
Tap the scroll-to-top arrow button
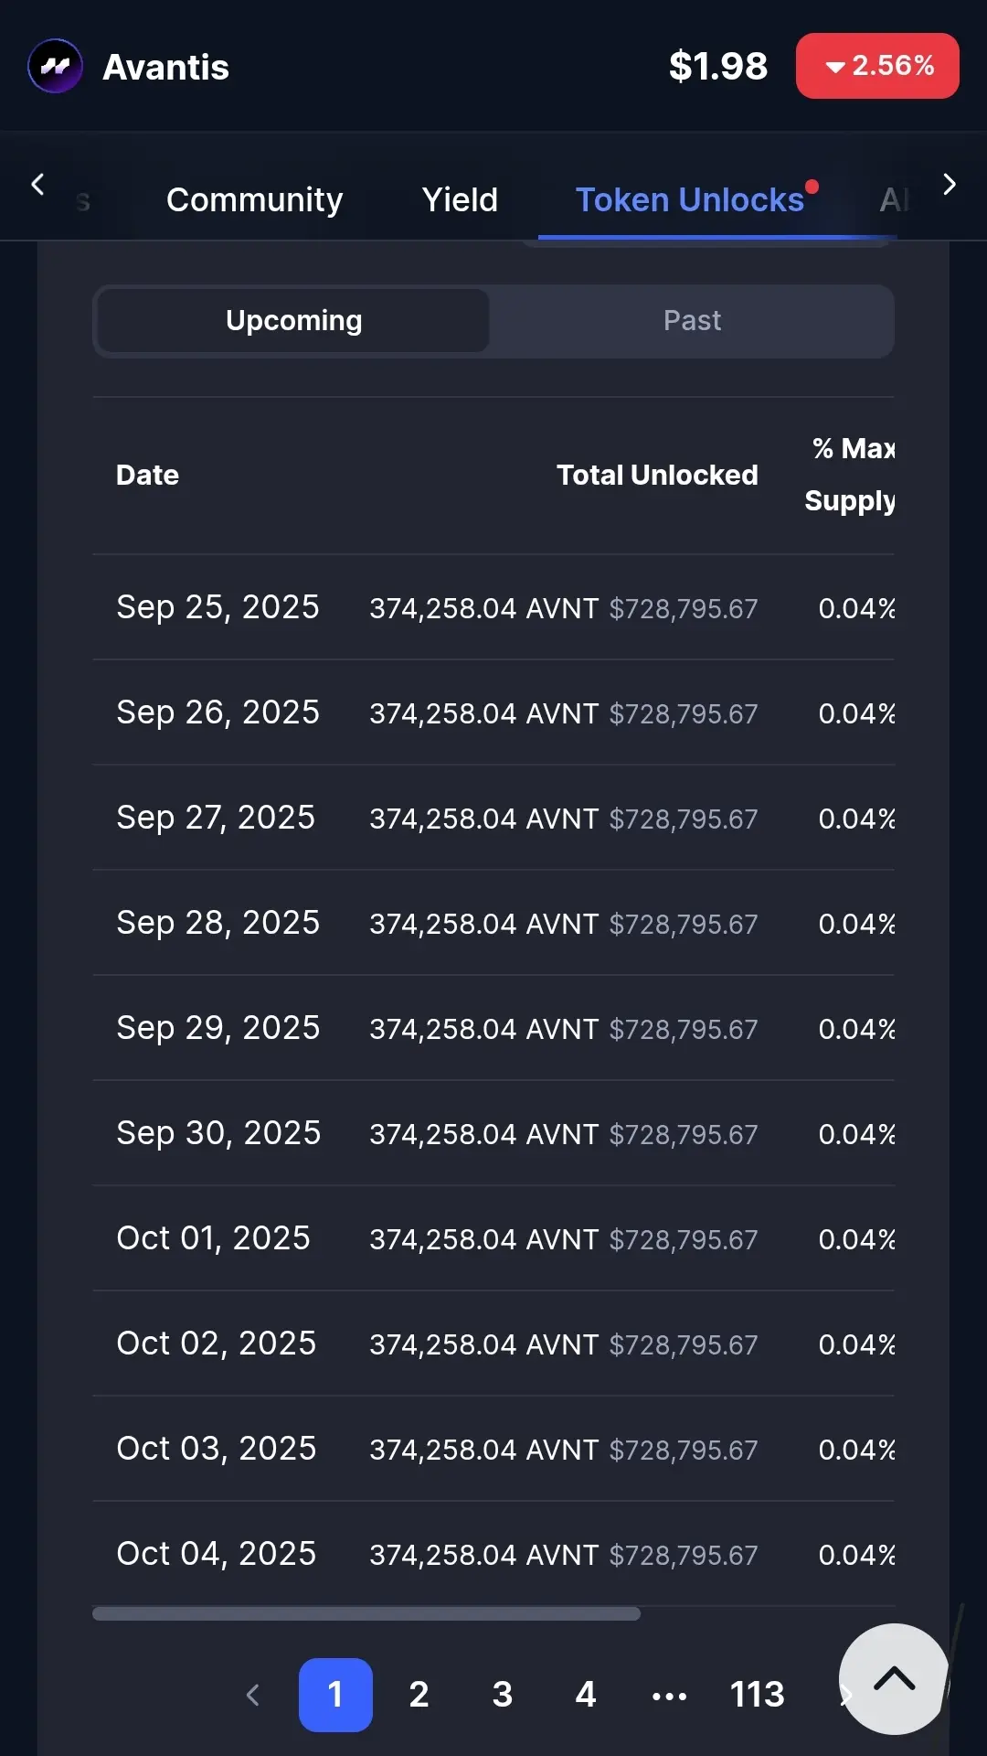pos(894,1679)
